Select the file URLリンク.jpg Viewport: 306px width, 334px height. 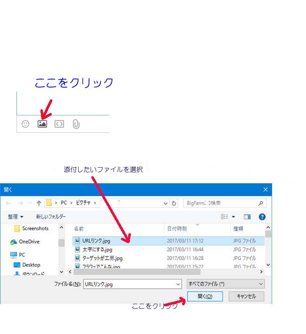pos(96,241)
